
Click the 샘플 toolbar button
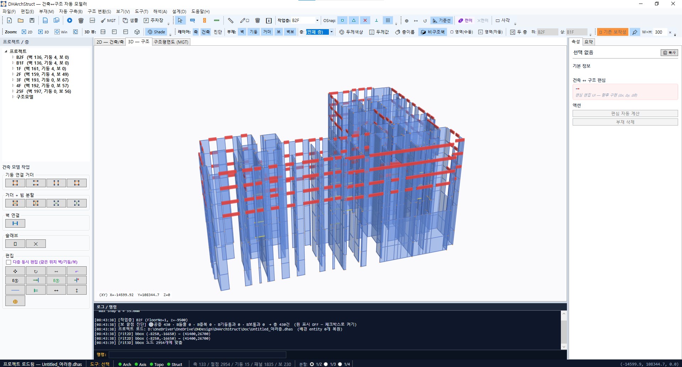click(x=130, y=21)
